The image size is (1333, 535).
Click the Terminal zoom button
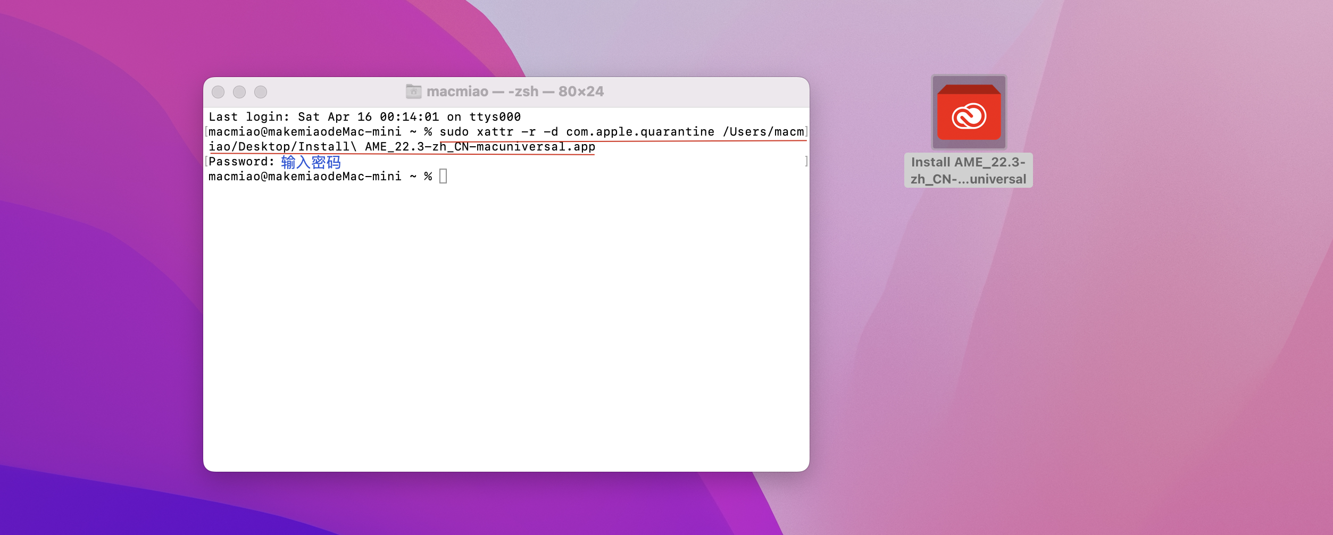tap(261, 92)
